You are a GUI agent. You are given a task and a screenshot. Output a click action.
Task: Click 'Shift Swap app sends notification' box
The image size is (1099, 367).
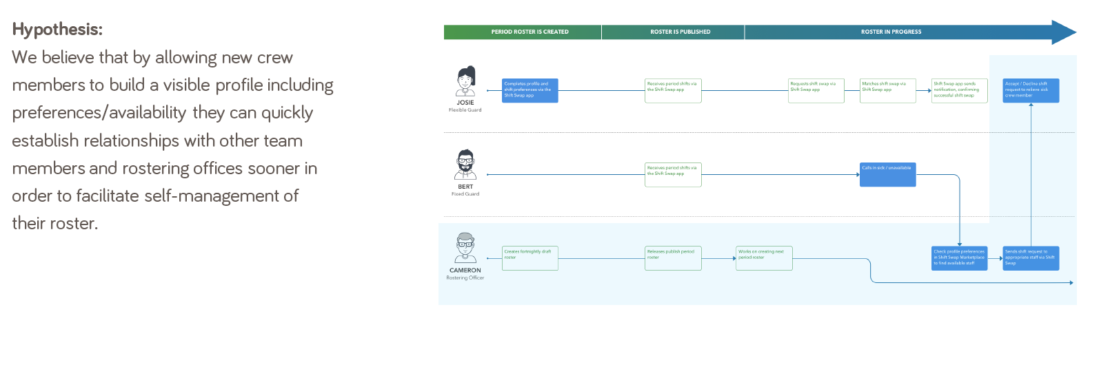[x=959, y=90]
